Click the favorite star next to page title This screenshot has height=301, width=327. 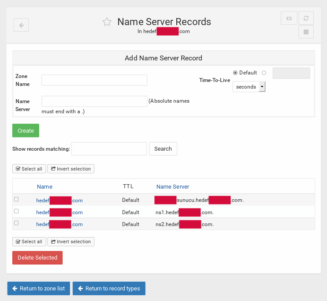point(107,22)
